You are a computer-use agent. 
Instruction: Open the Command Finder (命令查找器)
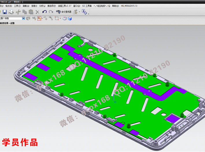(62, 12)
